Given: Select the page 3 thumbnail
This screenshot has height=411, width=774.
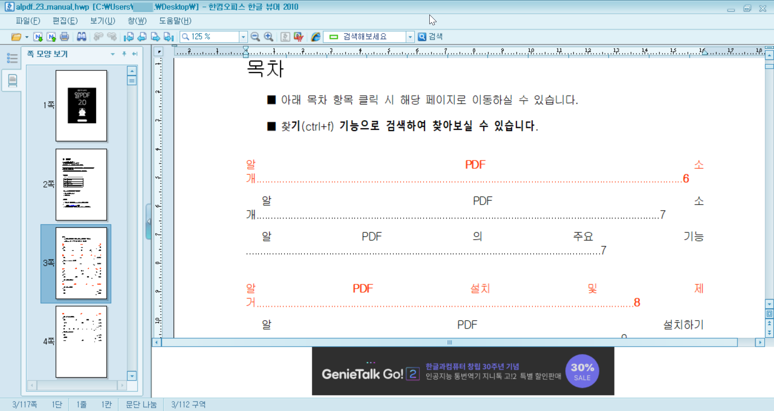Looking at the screenshot, I should 81,263.
